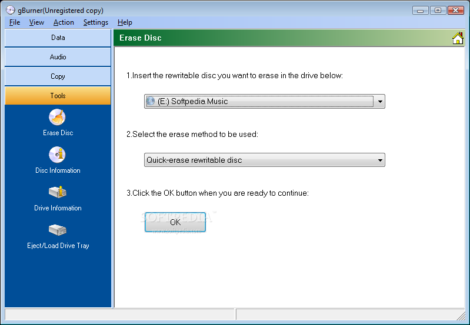Switch to the Data section
The width and height of the screenshot is (470, 325).
(x=58, y=38)
